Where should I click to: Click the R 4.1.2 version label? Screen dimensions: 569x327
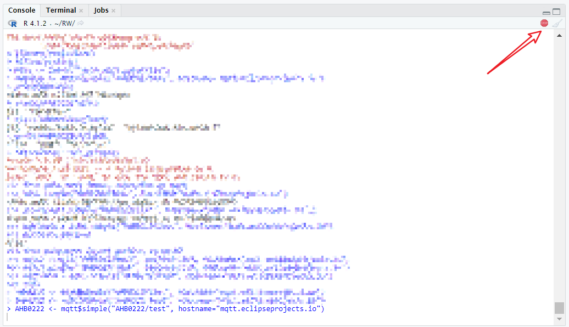(35, 23)
